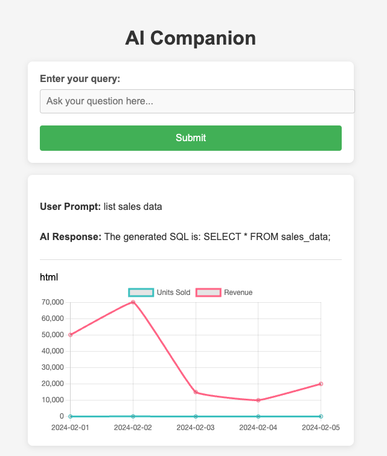Hide the Revenue dataset via its legend label

pos(238,293)
